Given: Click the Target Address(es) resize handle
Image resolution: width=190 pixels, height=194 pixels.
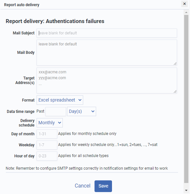Looking at the screenshot, I should [175, 91].
